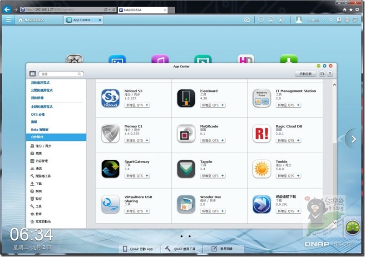Click the browser back arrow button
The height and width of the screenshot is (257, 365).
tap(7, 10)
